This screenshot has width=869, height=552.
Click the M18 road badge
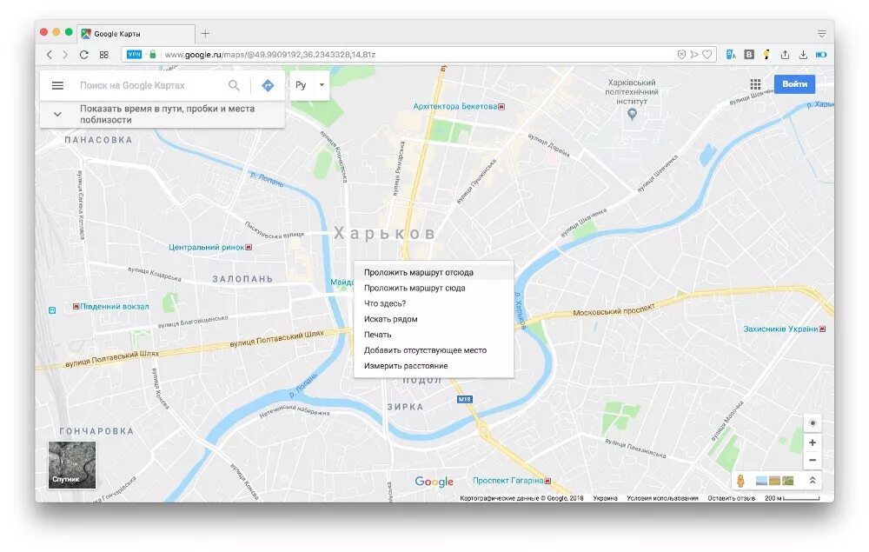pyautogui.click(x=464, y=399)
